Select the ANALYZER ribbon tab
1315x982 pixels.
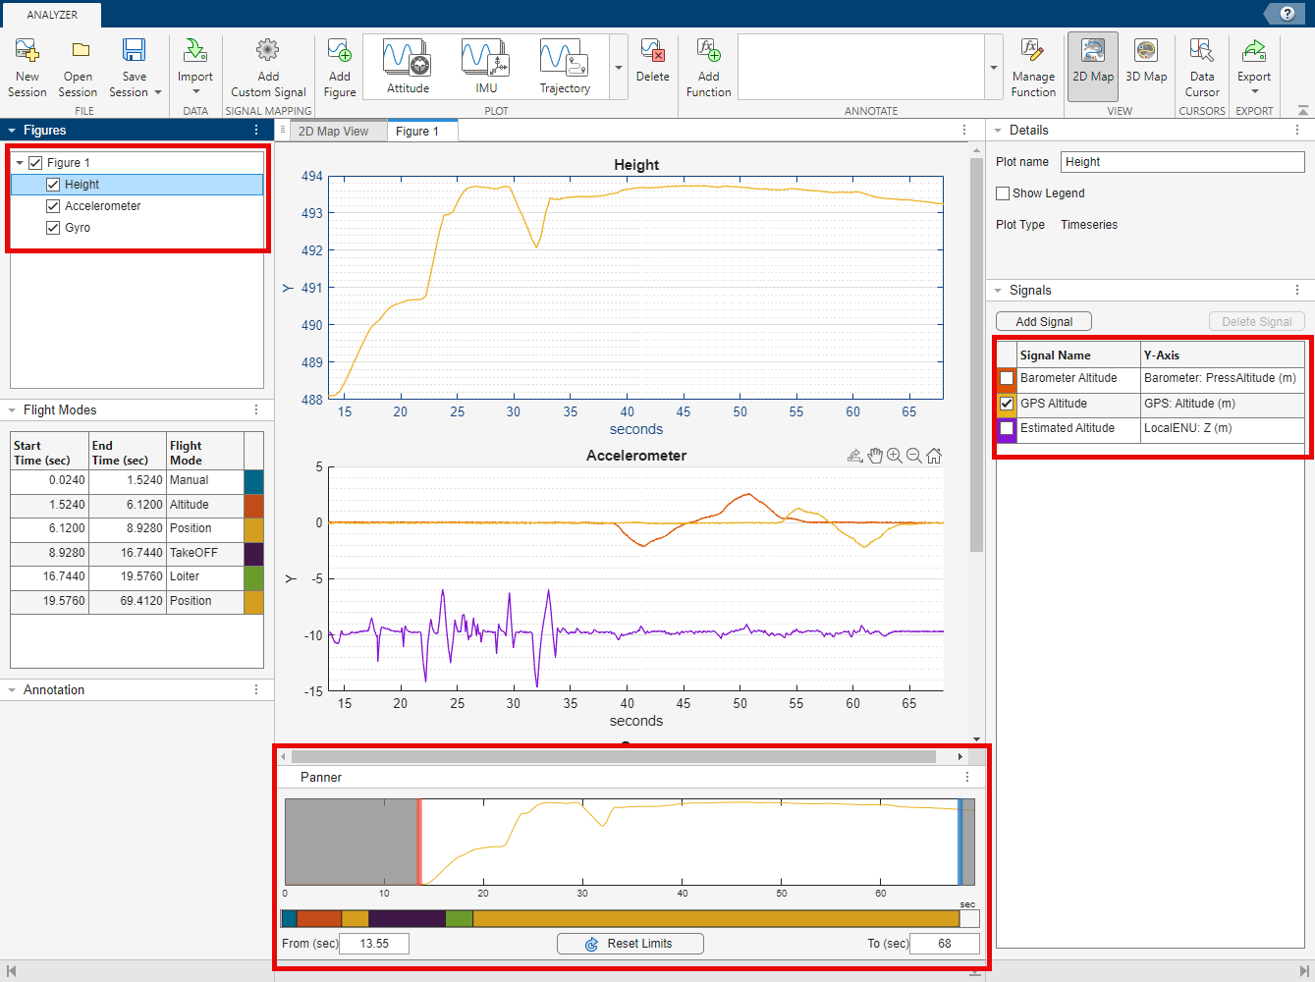click(x=52, y=15)
